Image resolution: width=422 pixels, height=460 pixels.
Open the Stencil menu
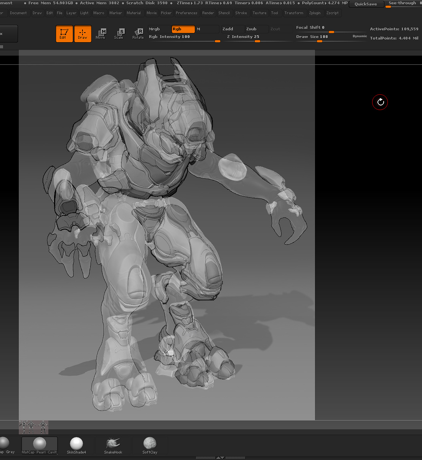pyautogui.click(x=224, y=13)
